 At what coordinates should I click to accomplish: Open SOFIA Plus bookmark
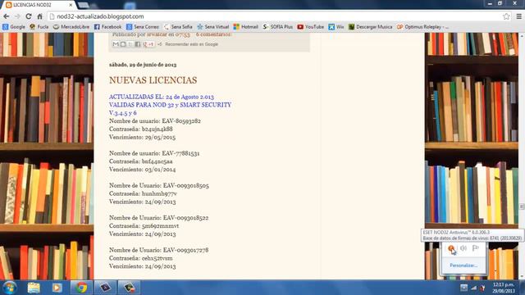point(278,27)
